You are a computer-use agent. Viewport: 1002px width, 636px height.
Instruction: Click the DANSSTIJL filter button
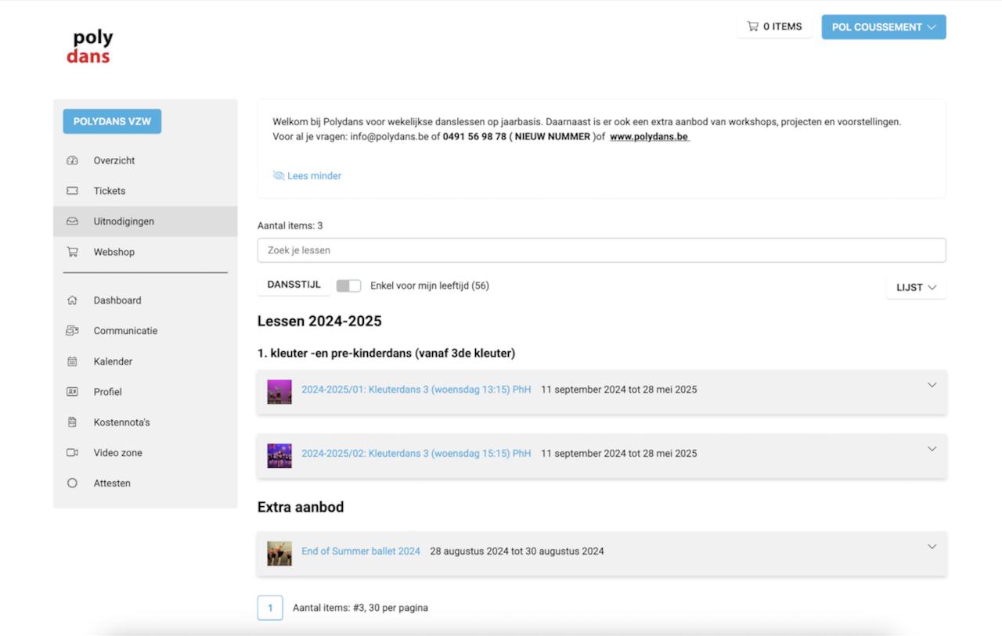pos(294,285)
